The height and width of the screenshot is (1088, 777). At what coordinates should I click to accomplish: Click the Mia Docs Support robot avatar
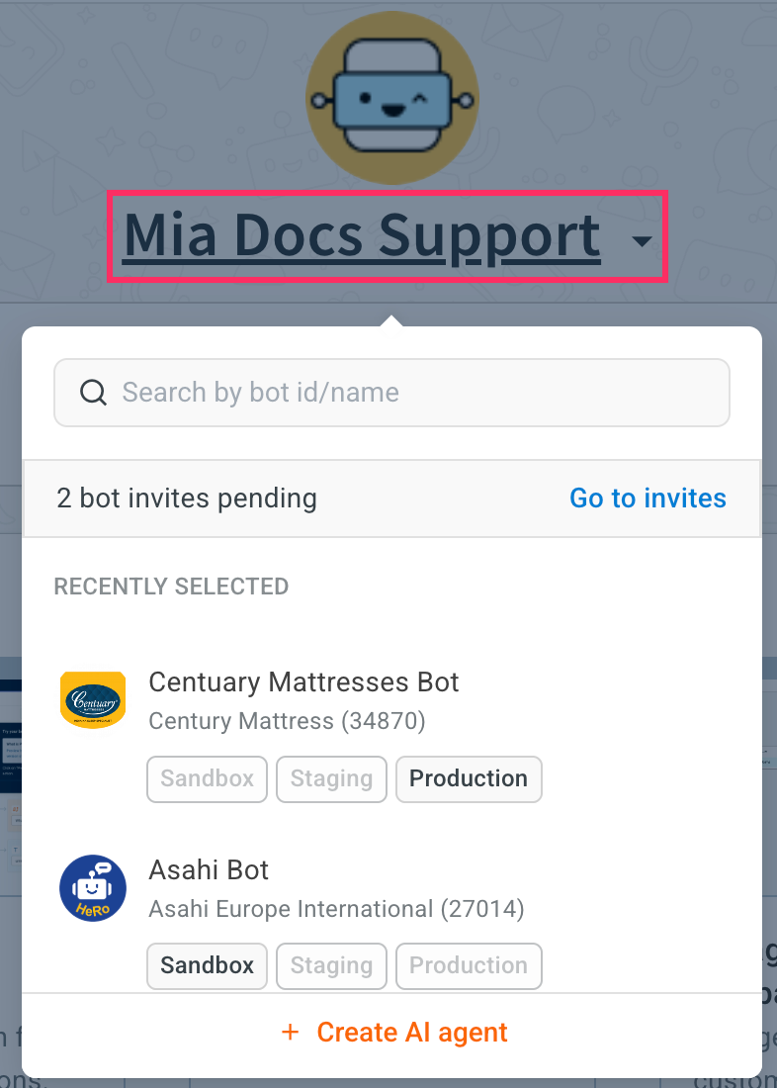[x=392, y=97]
